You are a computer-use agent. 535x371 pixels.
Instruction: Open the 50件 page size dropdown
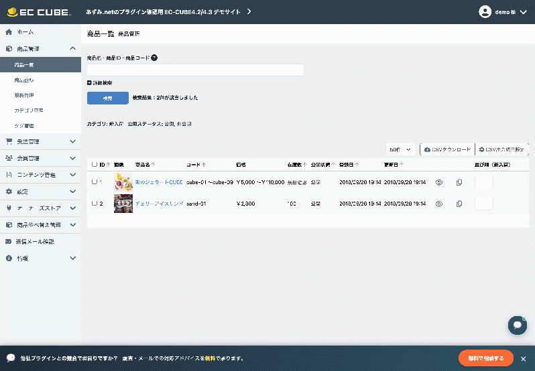tap(400, 149)
